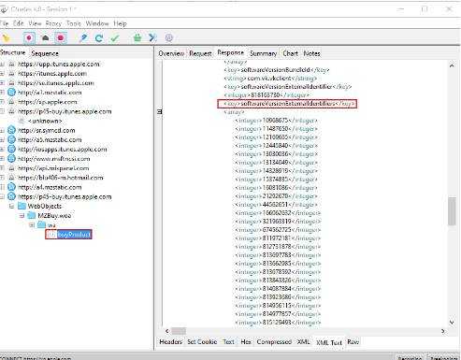Click lock icon beside https://upp.itunes.apple.com
The image size is (461, 360).
[12, 64]
